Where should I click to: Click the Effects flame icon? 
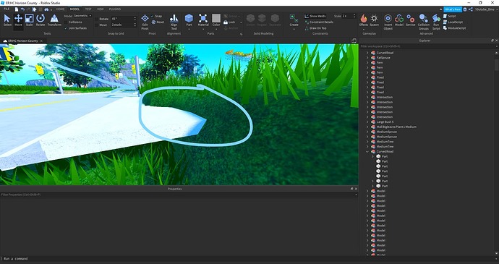(364, 18)
